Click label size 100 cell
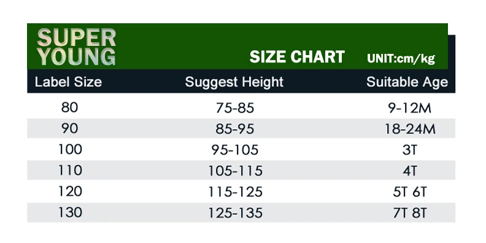 [x=71, y=149]
